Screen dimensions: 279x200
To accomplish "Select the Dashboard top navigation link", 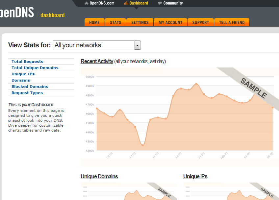I will coord(139,3).
